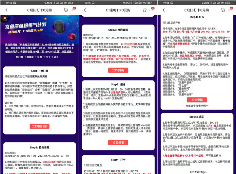Tap the red date 10月11日 in Step5
Image resolution: width=236 pixels, height=174 pixels.
tap(211, 126)
